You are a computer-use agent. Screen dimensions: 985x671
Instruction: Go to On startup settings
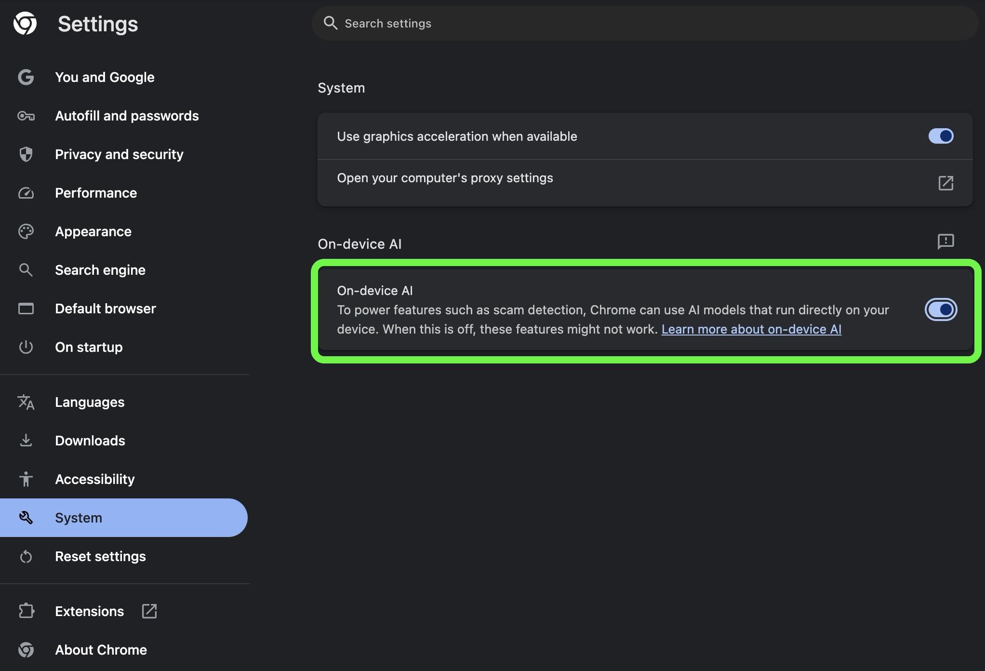pos(124,347)
